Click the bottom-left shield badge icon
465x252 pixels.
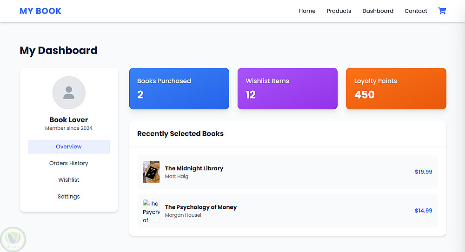tap(13, 239)
